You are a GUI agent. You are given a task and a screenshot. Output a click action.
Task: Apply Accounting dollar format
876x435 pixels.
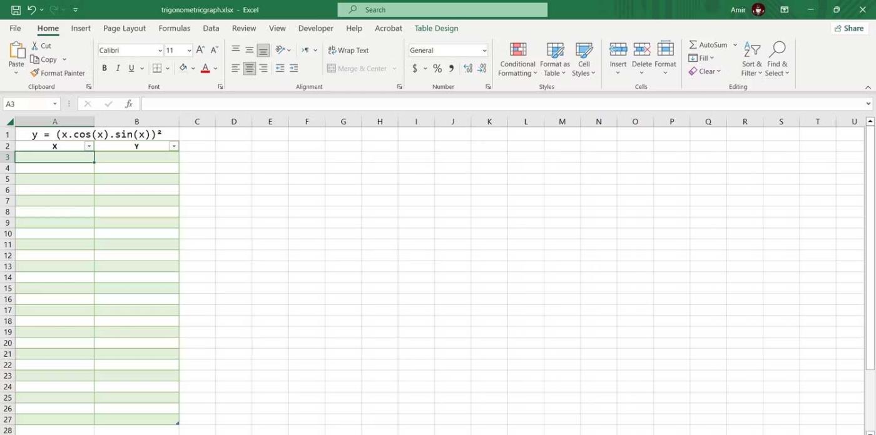tap(414, 68)
